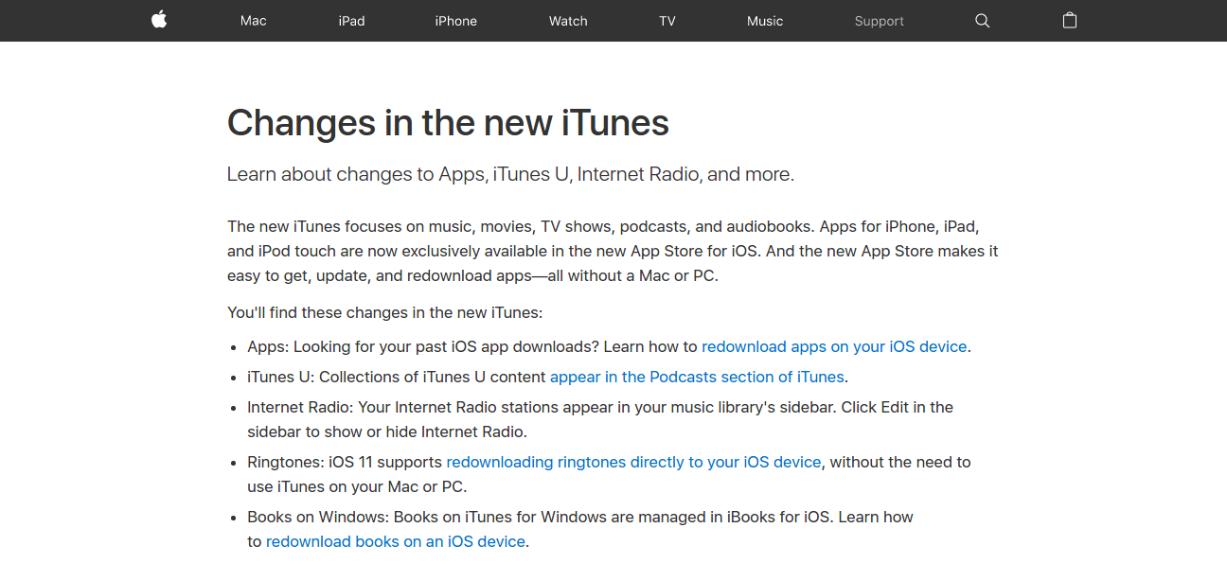Select iPhone in the top navigation
The width and height of the screenshot is (1227, 581).
pos(455,21)
